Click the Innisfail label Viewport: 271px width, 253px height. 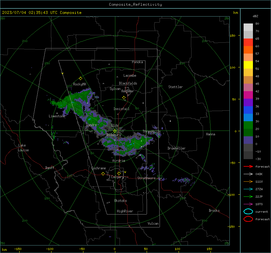(x=121, y=109)
